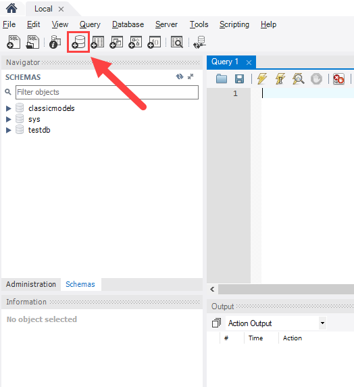Open a new SQL tab icon

coord(14,42)
